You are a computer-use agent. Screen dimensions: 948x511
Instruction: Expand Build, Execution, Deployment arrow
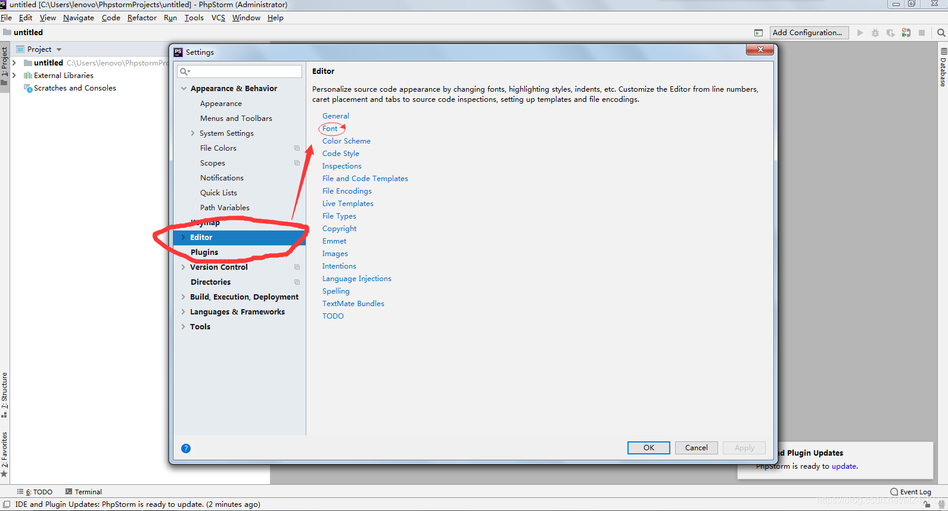(183, 297)
